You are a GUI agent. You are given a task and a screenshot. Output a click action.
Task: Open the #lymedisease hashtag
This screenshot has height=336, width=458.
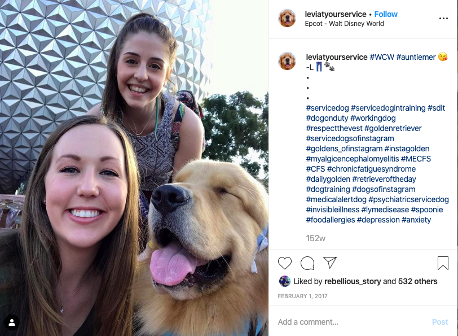click(385, 210)
